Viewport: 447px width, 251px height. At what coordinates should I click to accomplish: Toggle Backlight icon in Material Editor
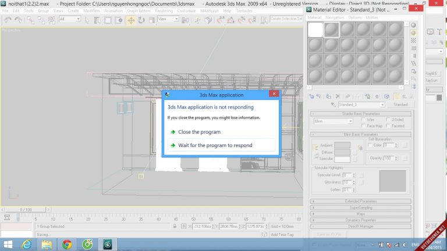pos(413,33)
